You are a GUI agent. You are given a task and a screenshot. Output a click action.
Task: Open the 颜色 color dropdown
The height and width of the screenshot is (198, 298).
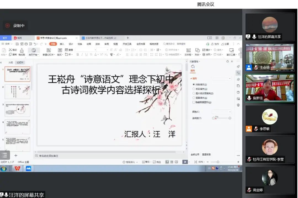coord(221,112)
